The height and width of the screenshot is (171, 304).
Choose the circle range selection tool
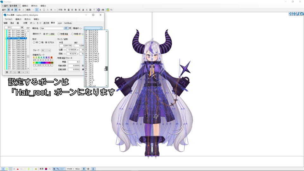coord(44,10)
